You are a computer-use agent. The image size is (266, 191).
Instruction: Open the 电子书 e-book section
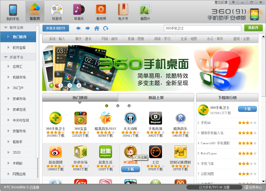(x=123, y=12)
